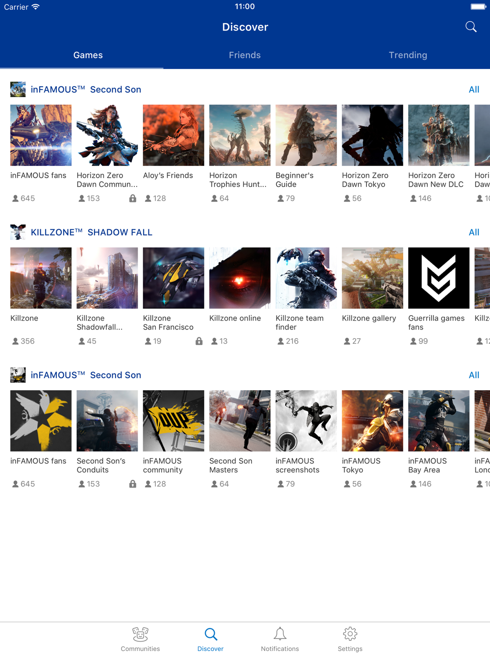
Task: Open inFAMOUS fans thumbnail with yellow bird logo
Action: pyautogui.click(x=41, y=421)
